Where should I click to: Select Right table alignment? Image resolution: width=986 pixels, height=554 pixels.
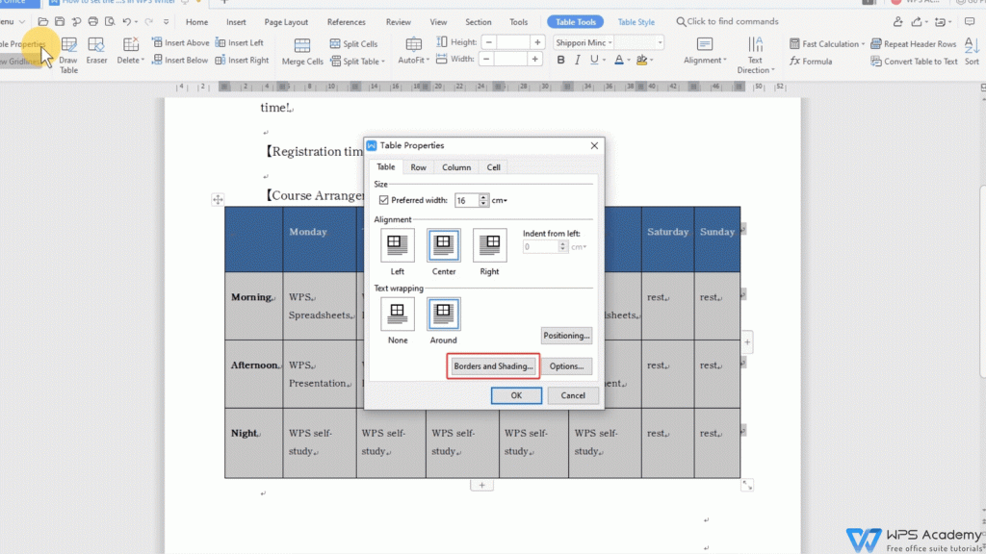tap(489, 245)
